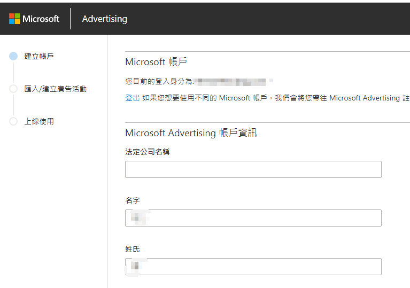Focus the 法定公司名稱 text field
The image size is (410, 288).
[x=253, y=169]
